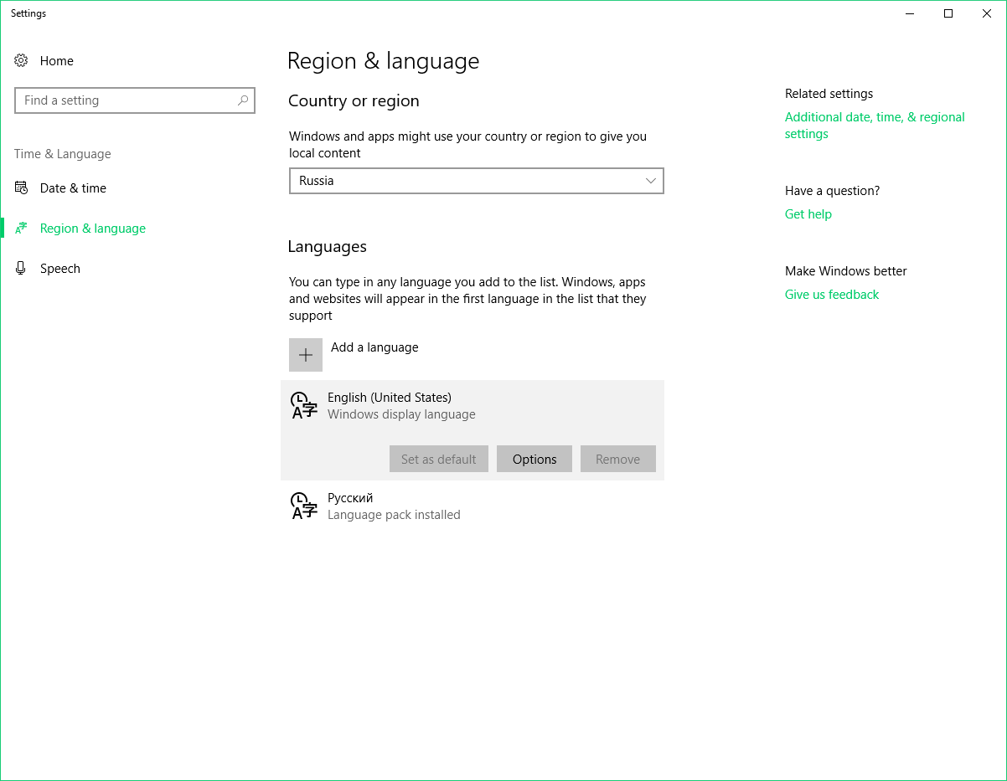Click the Region & language sidebar icon
Image resolution: width=1007 pixels, height=781 pixels.
coord(22,228)
